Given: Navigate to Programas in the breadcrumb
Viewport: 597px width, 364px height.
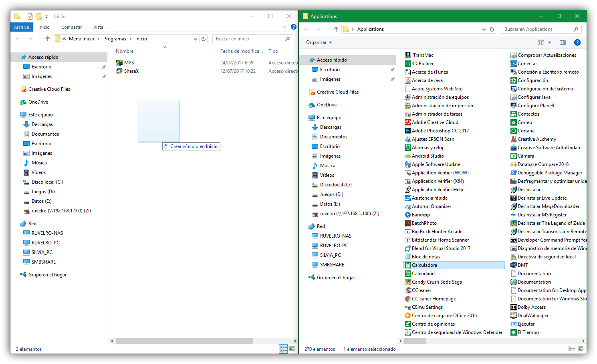Looking at the screenshot, I should tap(115, 39).
